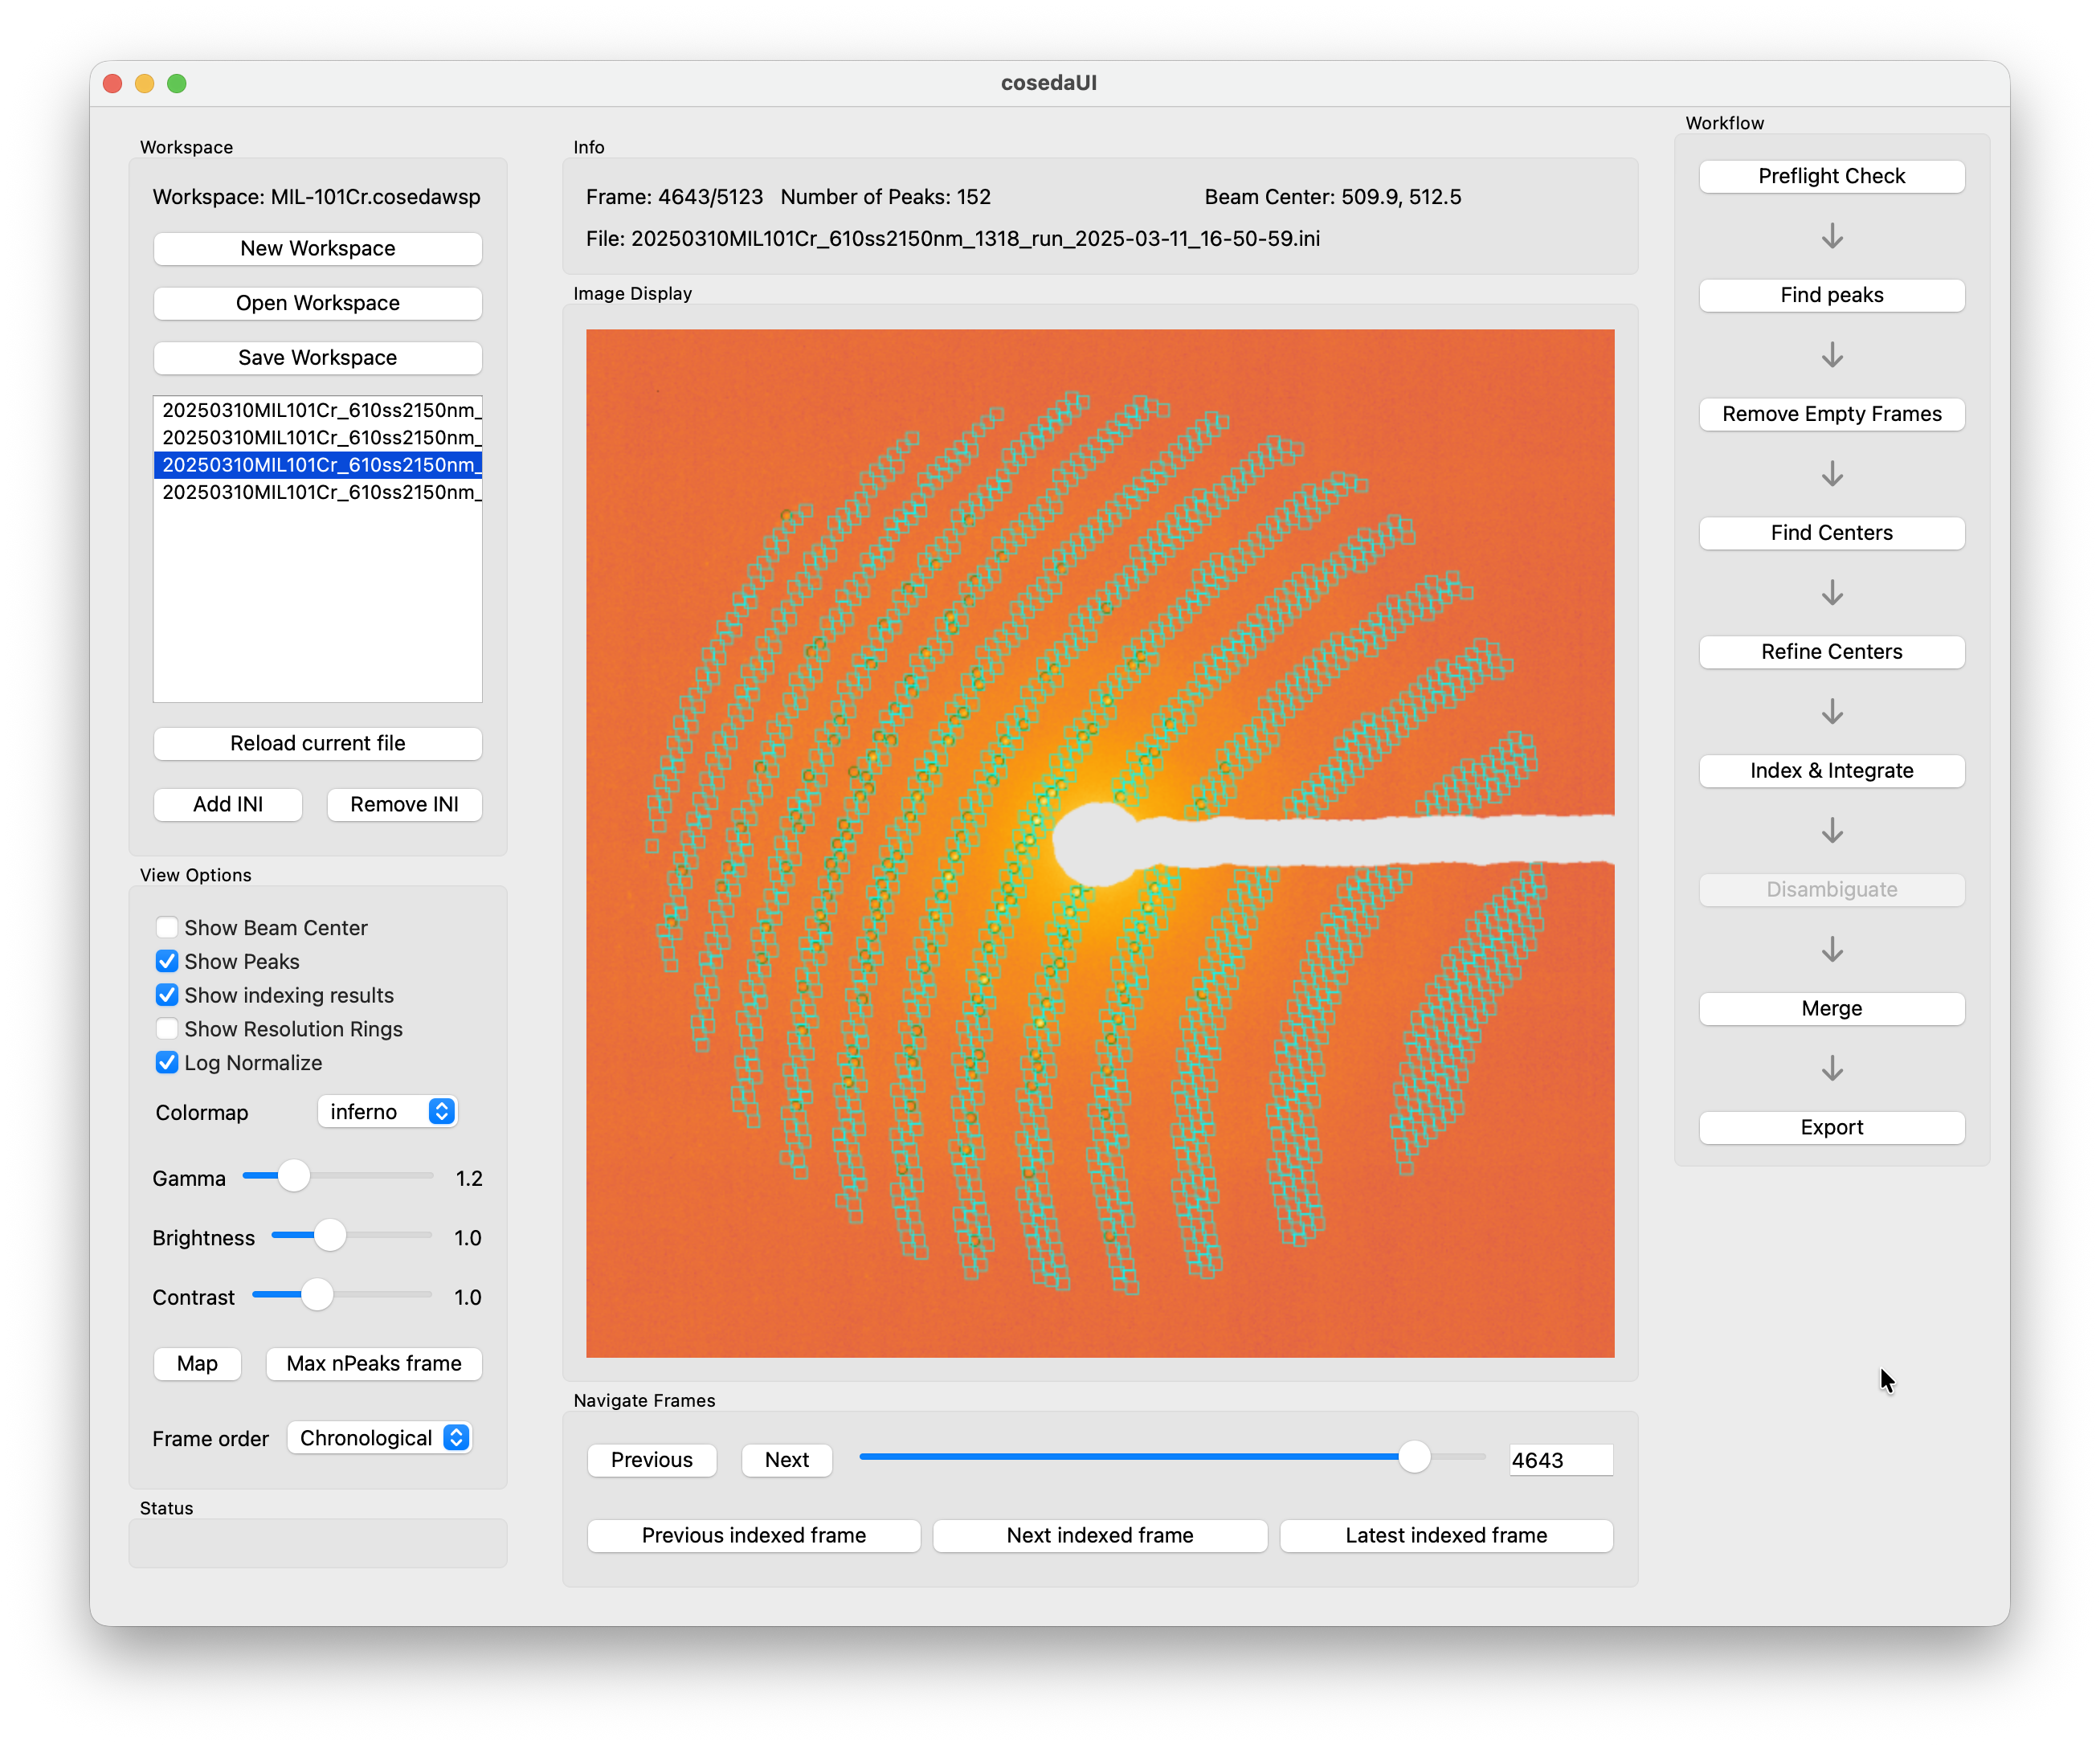The image size is (2100, 1745).
Task: Open the Map view button
Action: pos(197,1364)
